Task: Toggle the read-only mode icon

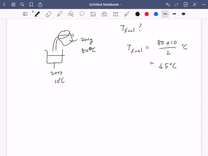Action: 25,14
